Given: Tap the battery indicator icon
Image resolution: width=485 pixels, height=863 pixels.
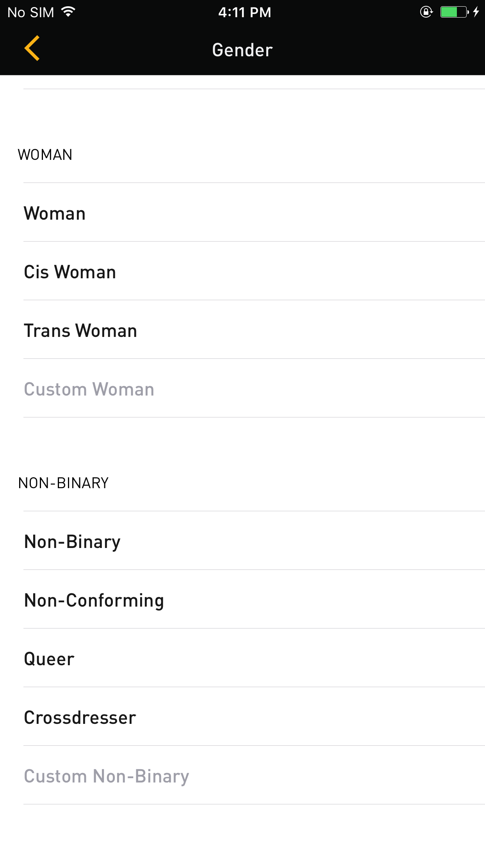Looking at the screenshot, I should click(x=454, y=12).
